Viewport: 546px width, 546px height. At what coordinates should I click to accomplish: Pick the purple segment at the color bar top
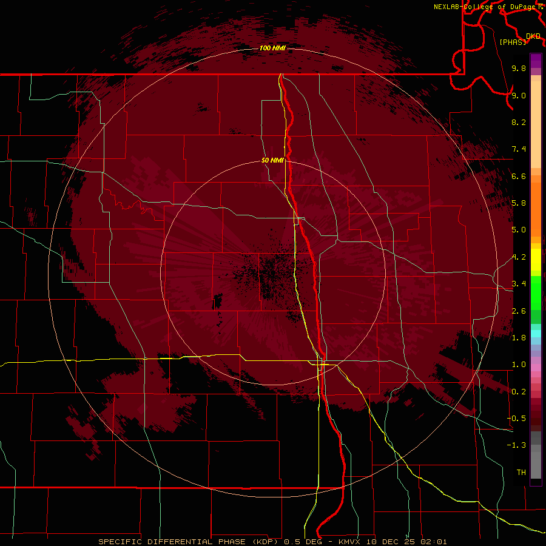click(x=536, y=61)
